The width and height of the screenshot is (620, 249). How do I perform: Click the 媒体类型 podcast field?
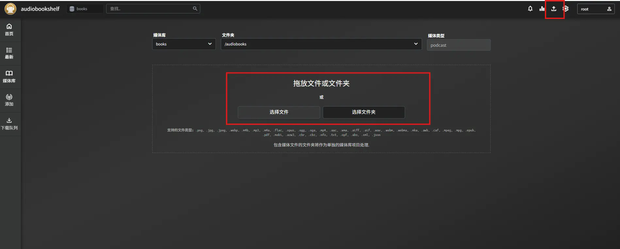(459, 45)
